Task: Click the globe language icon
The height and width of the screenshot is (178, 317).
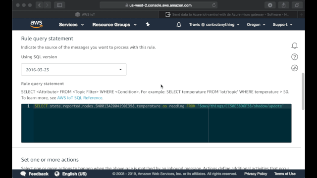Action: click(57, 174)
